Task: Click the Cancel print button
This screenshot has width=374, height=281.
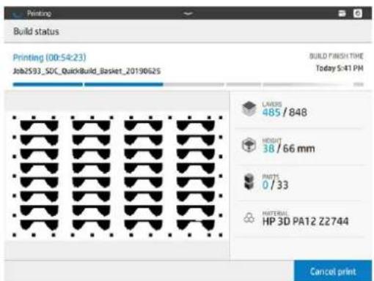Action: click(333, 271)
